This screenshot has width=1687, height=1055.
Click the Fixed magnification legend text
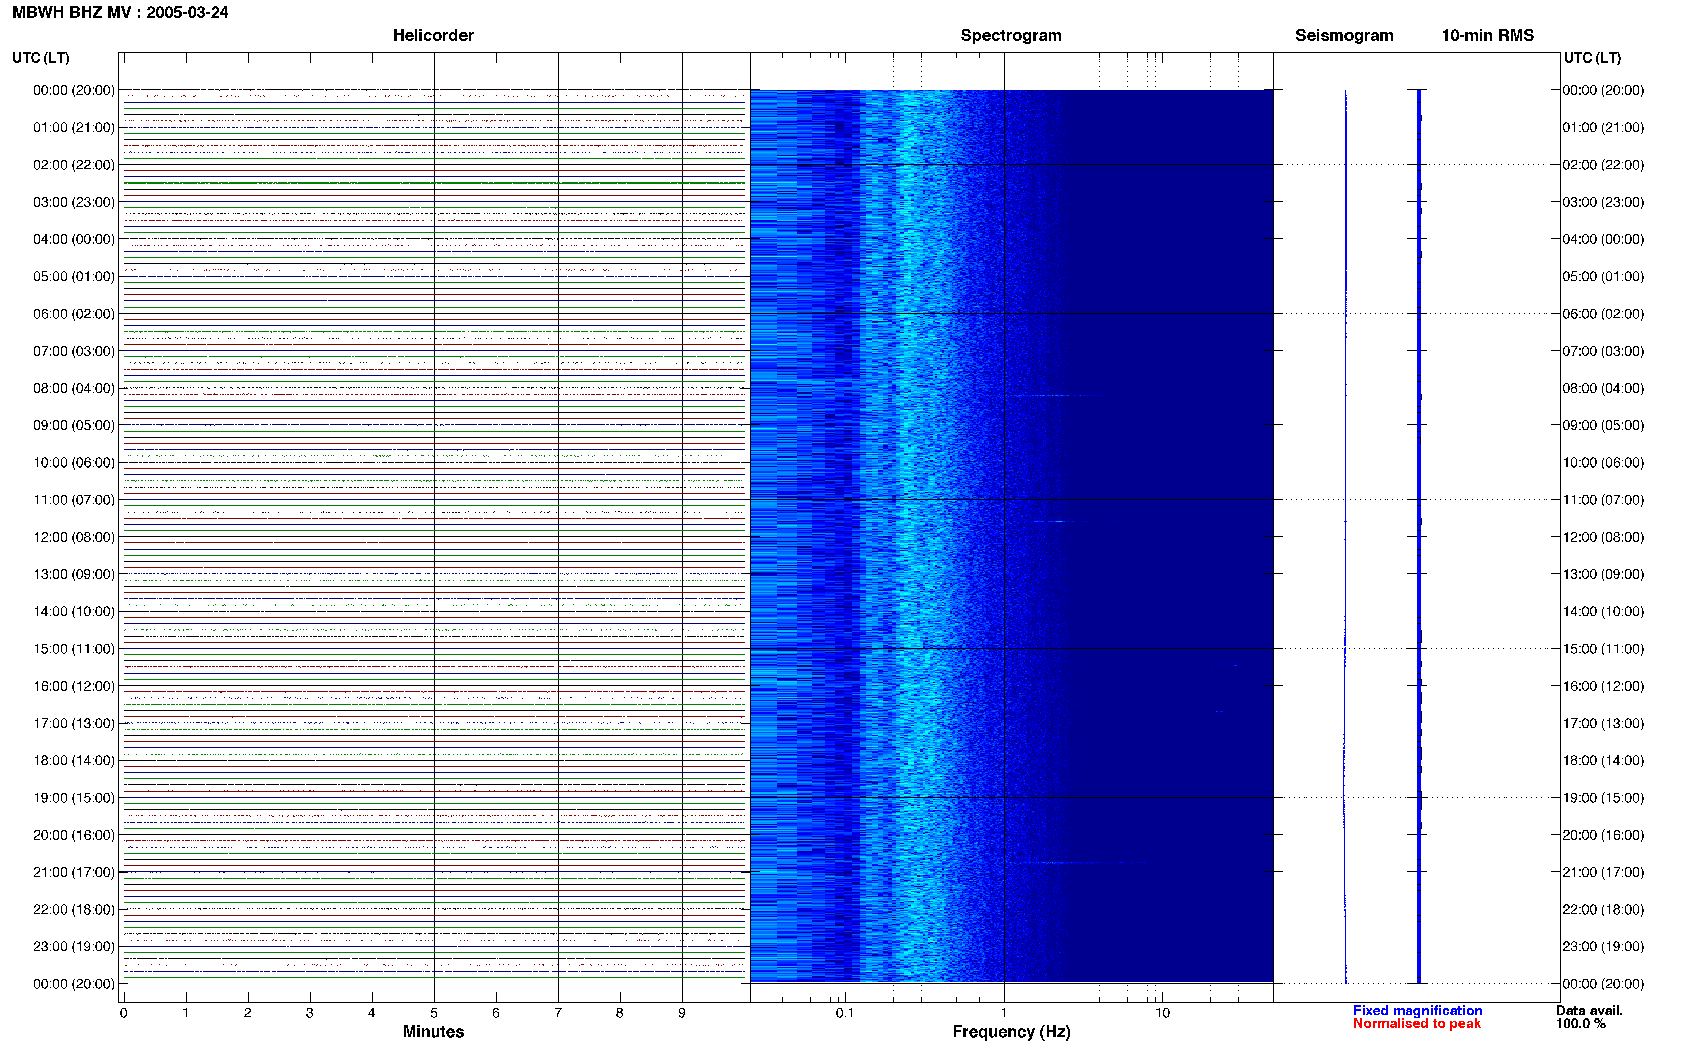(x=1417, y=1010)
